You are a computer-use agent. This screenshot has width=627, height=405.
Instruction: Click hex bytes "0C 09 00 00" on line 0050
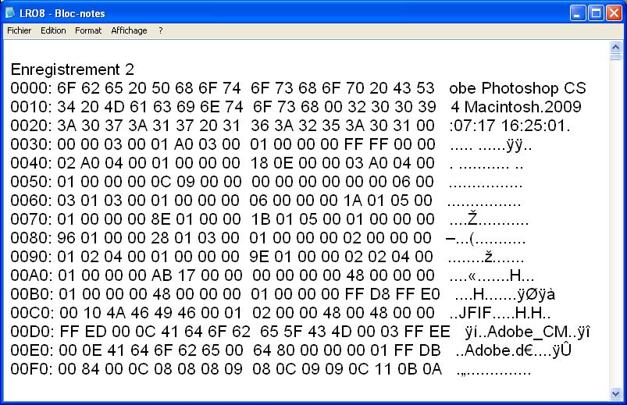pos(196,182)
